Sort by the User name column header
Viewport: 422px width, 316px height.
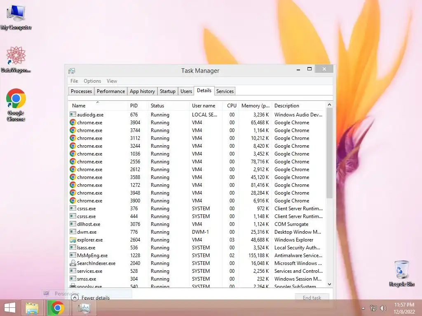(x=206, y=106)
